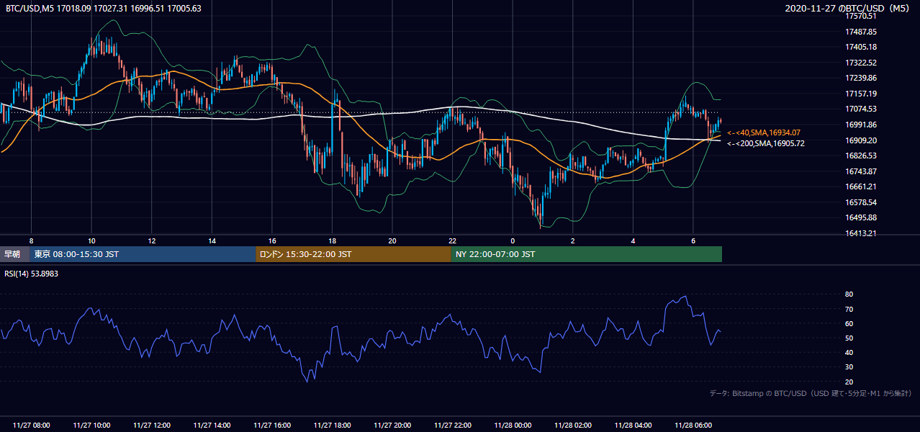Click price axis value 16909.20
Viewport: 920px width, 432px height.
861,140
